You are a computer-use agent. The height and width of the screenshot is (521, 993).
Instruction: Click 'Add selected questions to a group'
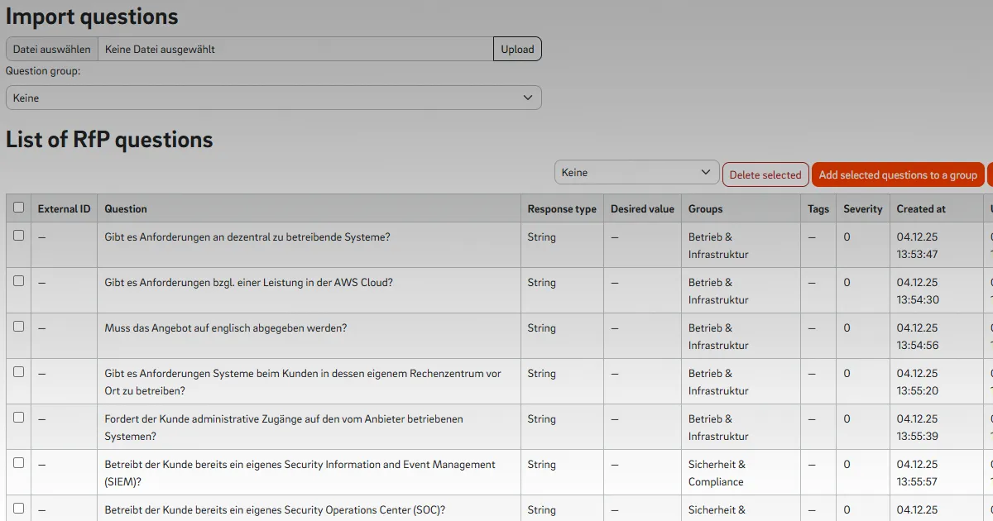898,174
